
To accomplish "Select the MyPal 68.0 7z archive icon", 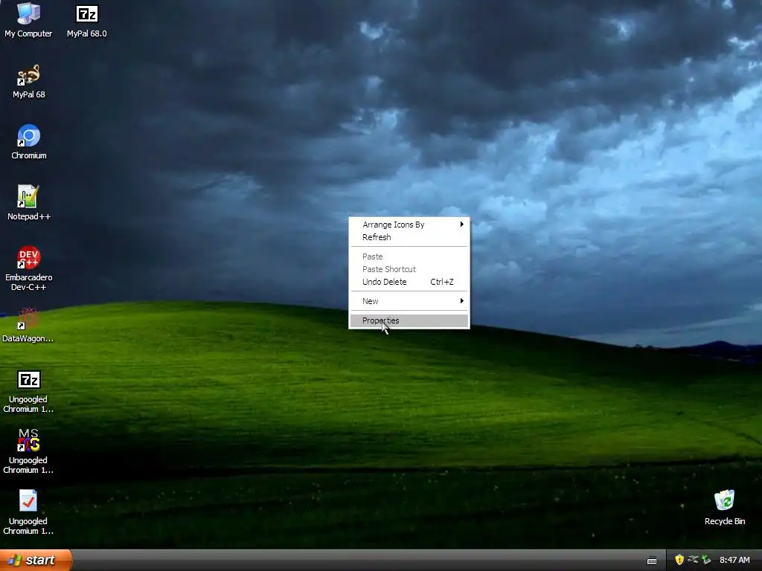I will click(87, 19).
